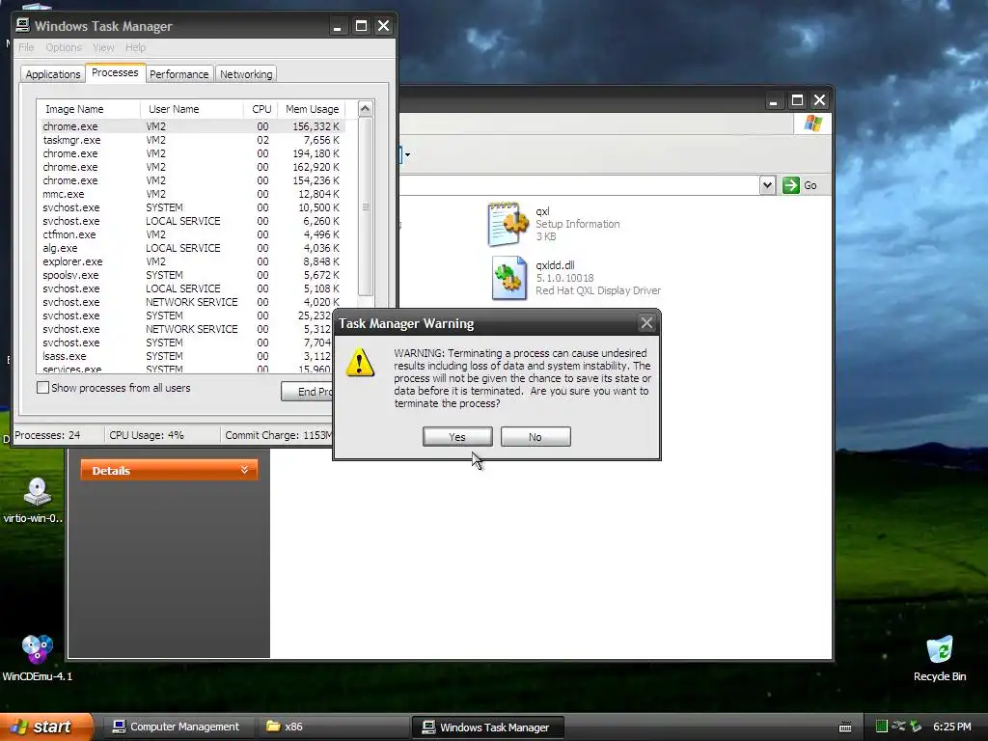Sort processes by User Name column

[192, 109]
